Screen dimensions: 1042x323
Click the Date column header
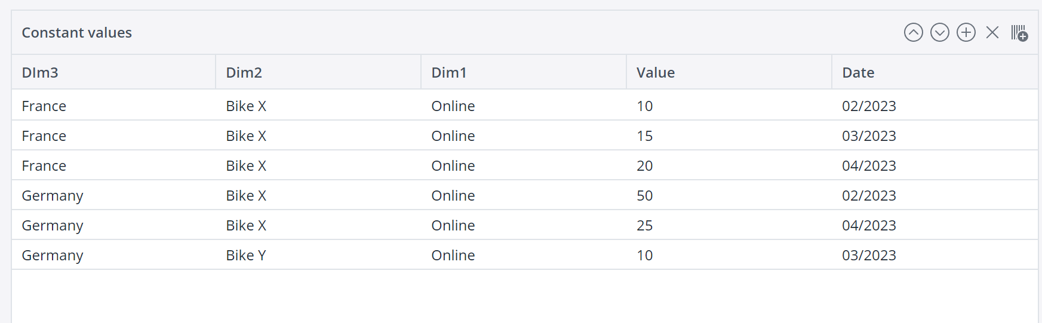pos(857,73)
